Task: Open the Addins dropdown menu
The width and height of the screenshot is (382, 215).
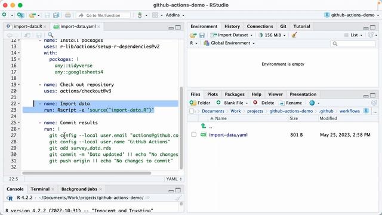Action: pyautogui.click(x=175, y=15)
